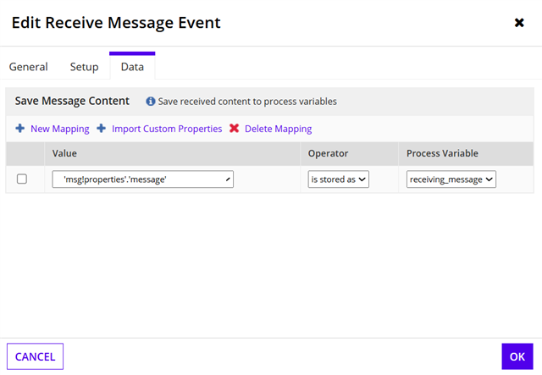The width and height of the screenshot is (542, 375).
Task: Switch to the General tab
Action: [x=28, y=67]
